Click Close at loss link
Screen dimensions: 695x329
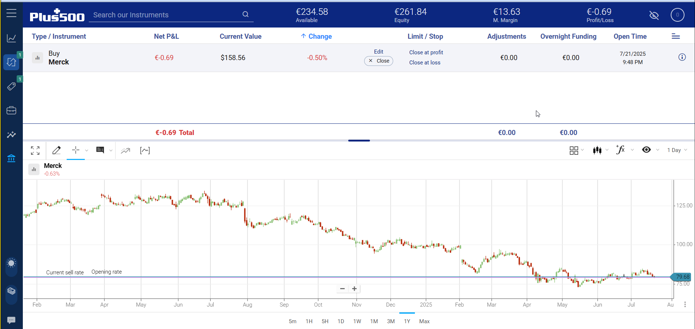[425, 63]
